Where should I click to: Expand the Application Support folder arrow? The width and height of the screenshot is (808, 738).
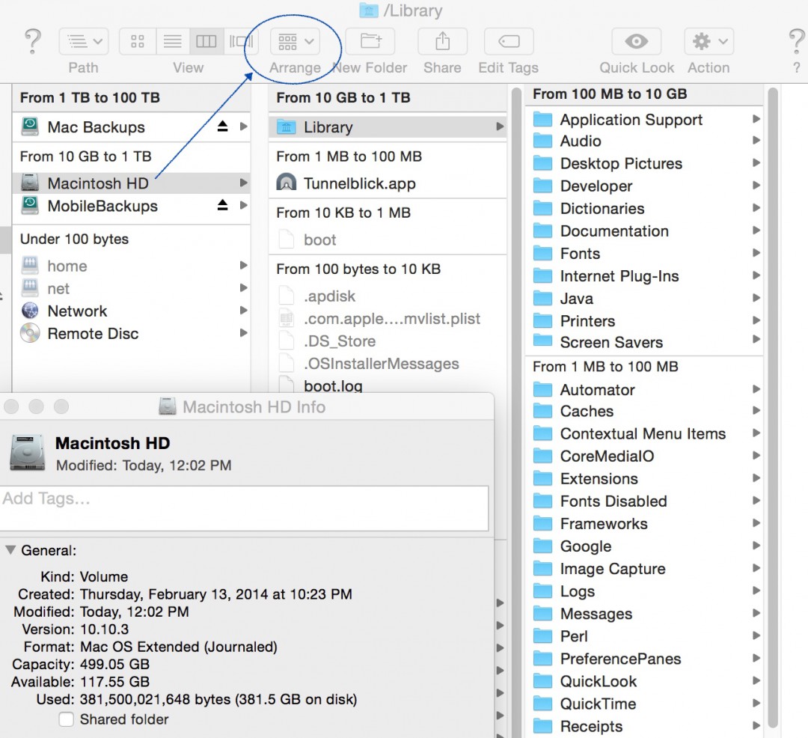click(756, 119)
